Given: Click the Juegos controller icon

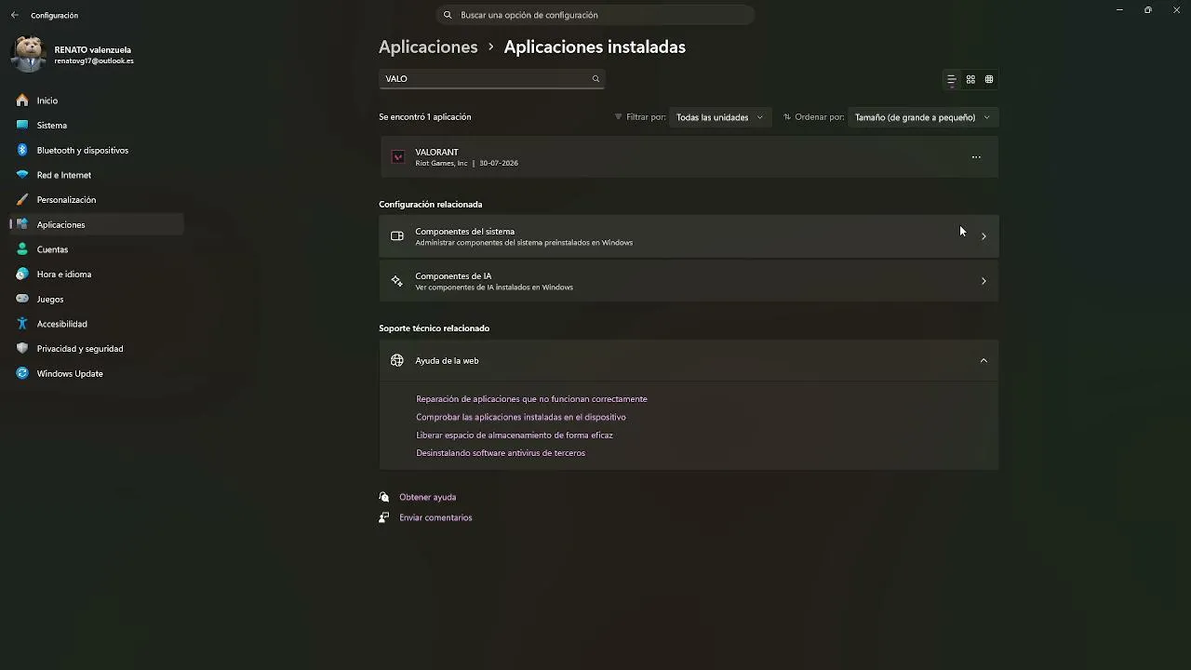Looking at the screenshot, I should click(22, 299).
